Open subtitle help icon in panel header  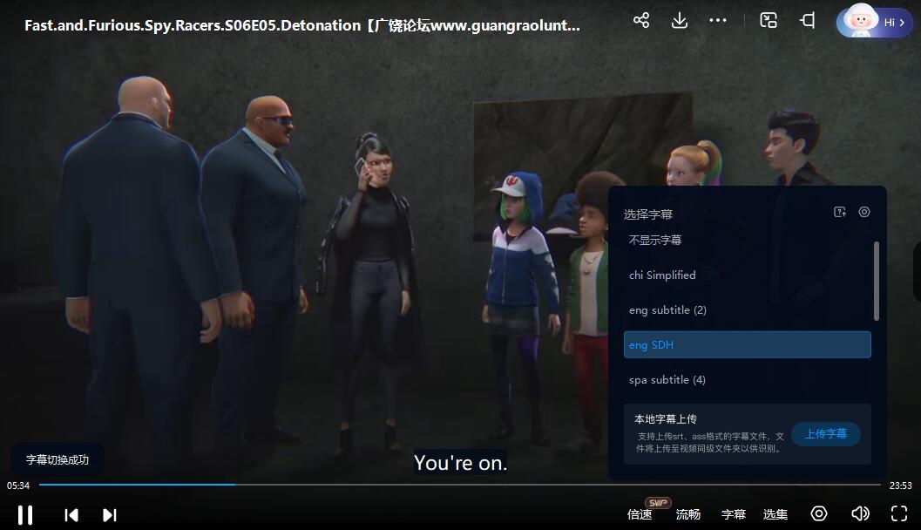[840, 212]
